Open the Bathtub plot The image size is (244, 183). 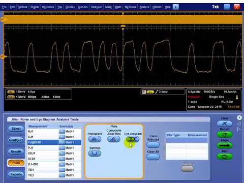(x=95, y=154)
